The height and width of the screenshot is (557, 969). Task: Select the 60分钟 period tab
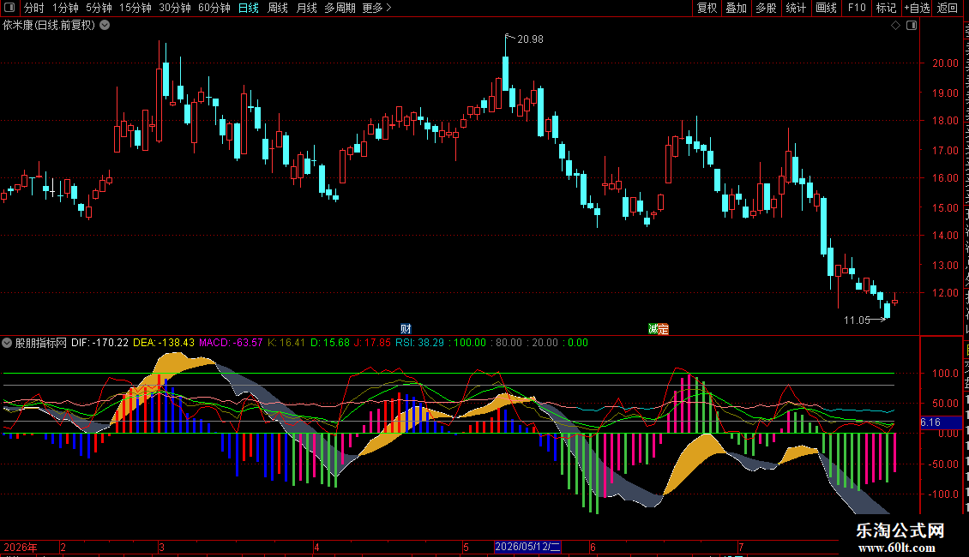(x=214, y=8)
